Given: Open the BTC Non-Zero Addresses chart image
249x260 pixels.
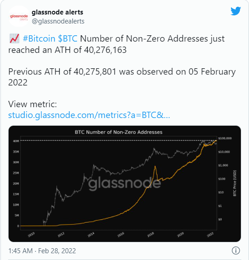Looking at the screenshot, I should pyautogui.click(x=125, y=184).
